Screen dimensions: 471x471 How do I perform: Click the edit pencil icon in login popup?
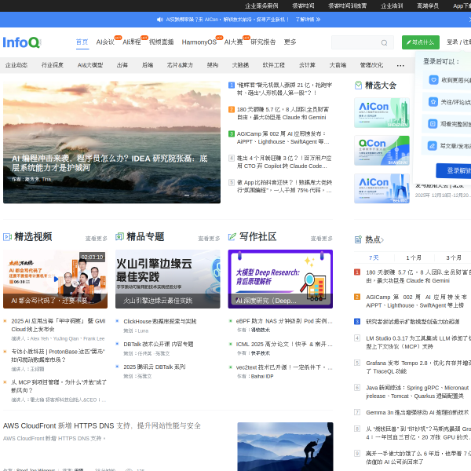click(x=433, y=146)
